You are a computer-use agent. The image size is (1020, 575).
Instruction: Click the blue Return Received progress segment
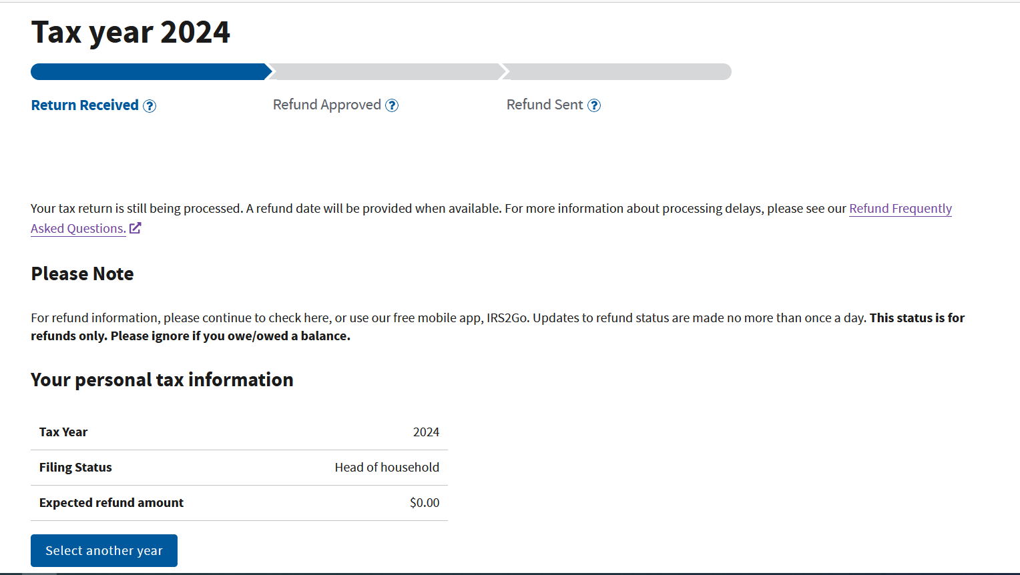coord(148,72)
